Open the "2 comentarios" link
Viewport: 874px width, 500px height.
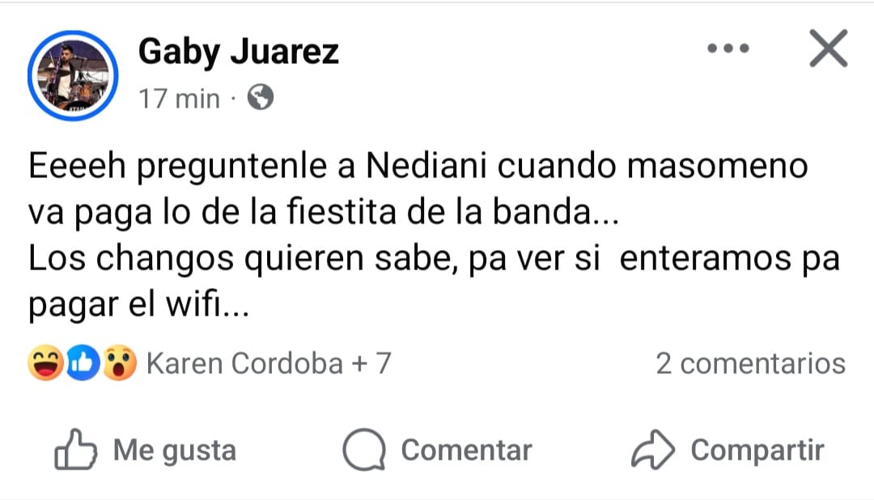coord(750,364)
